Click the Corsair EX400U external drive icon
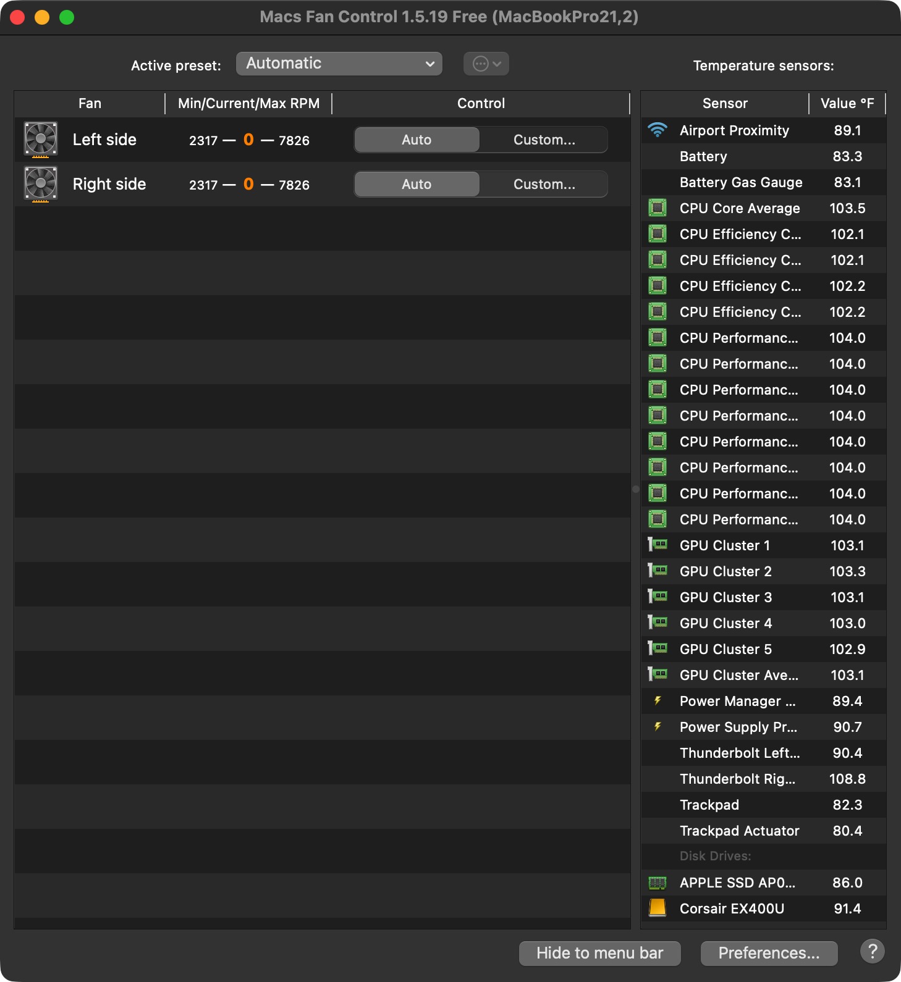Viewport: 901px width, 982px height. coord(658,908)
